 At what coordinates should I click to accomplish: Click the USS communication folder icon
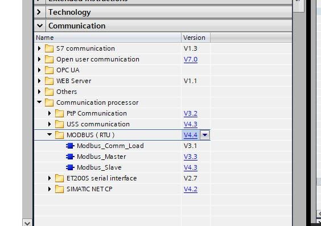59,124
